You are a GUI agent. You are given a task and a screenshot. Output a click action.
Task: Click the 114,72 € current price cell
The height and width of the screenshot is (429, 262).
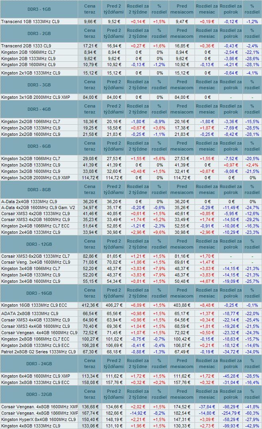[90, 178]
